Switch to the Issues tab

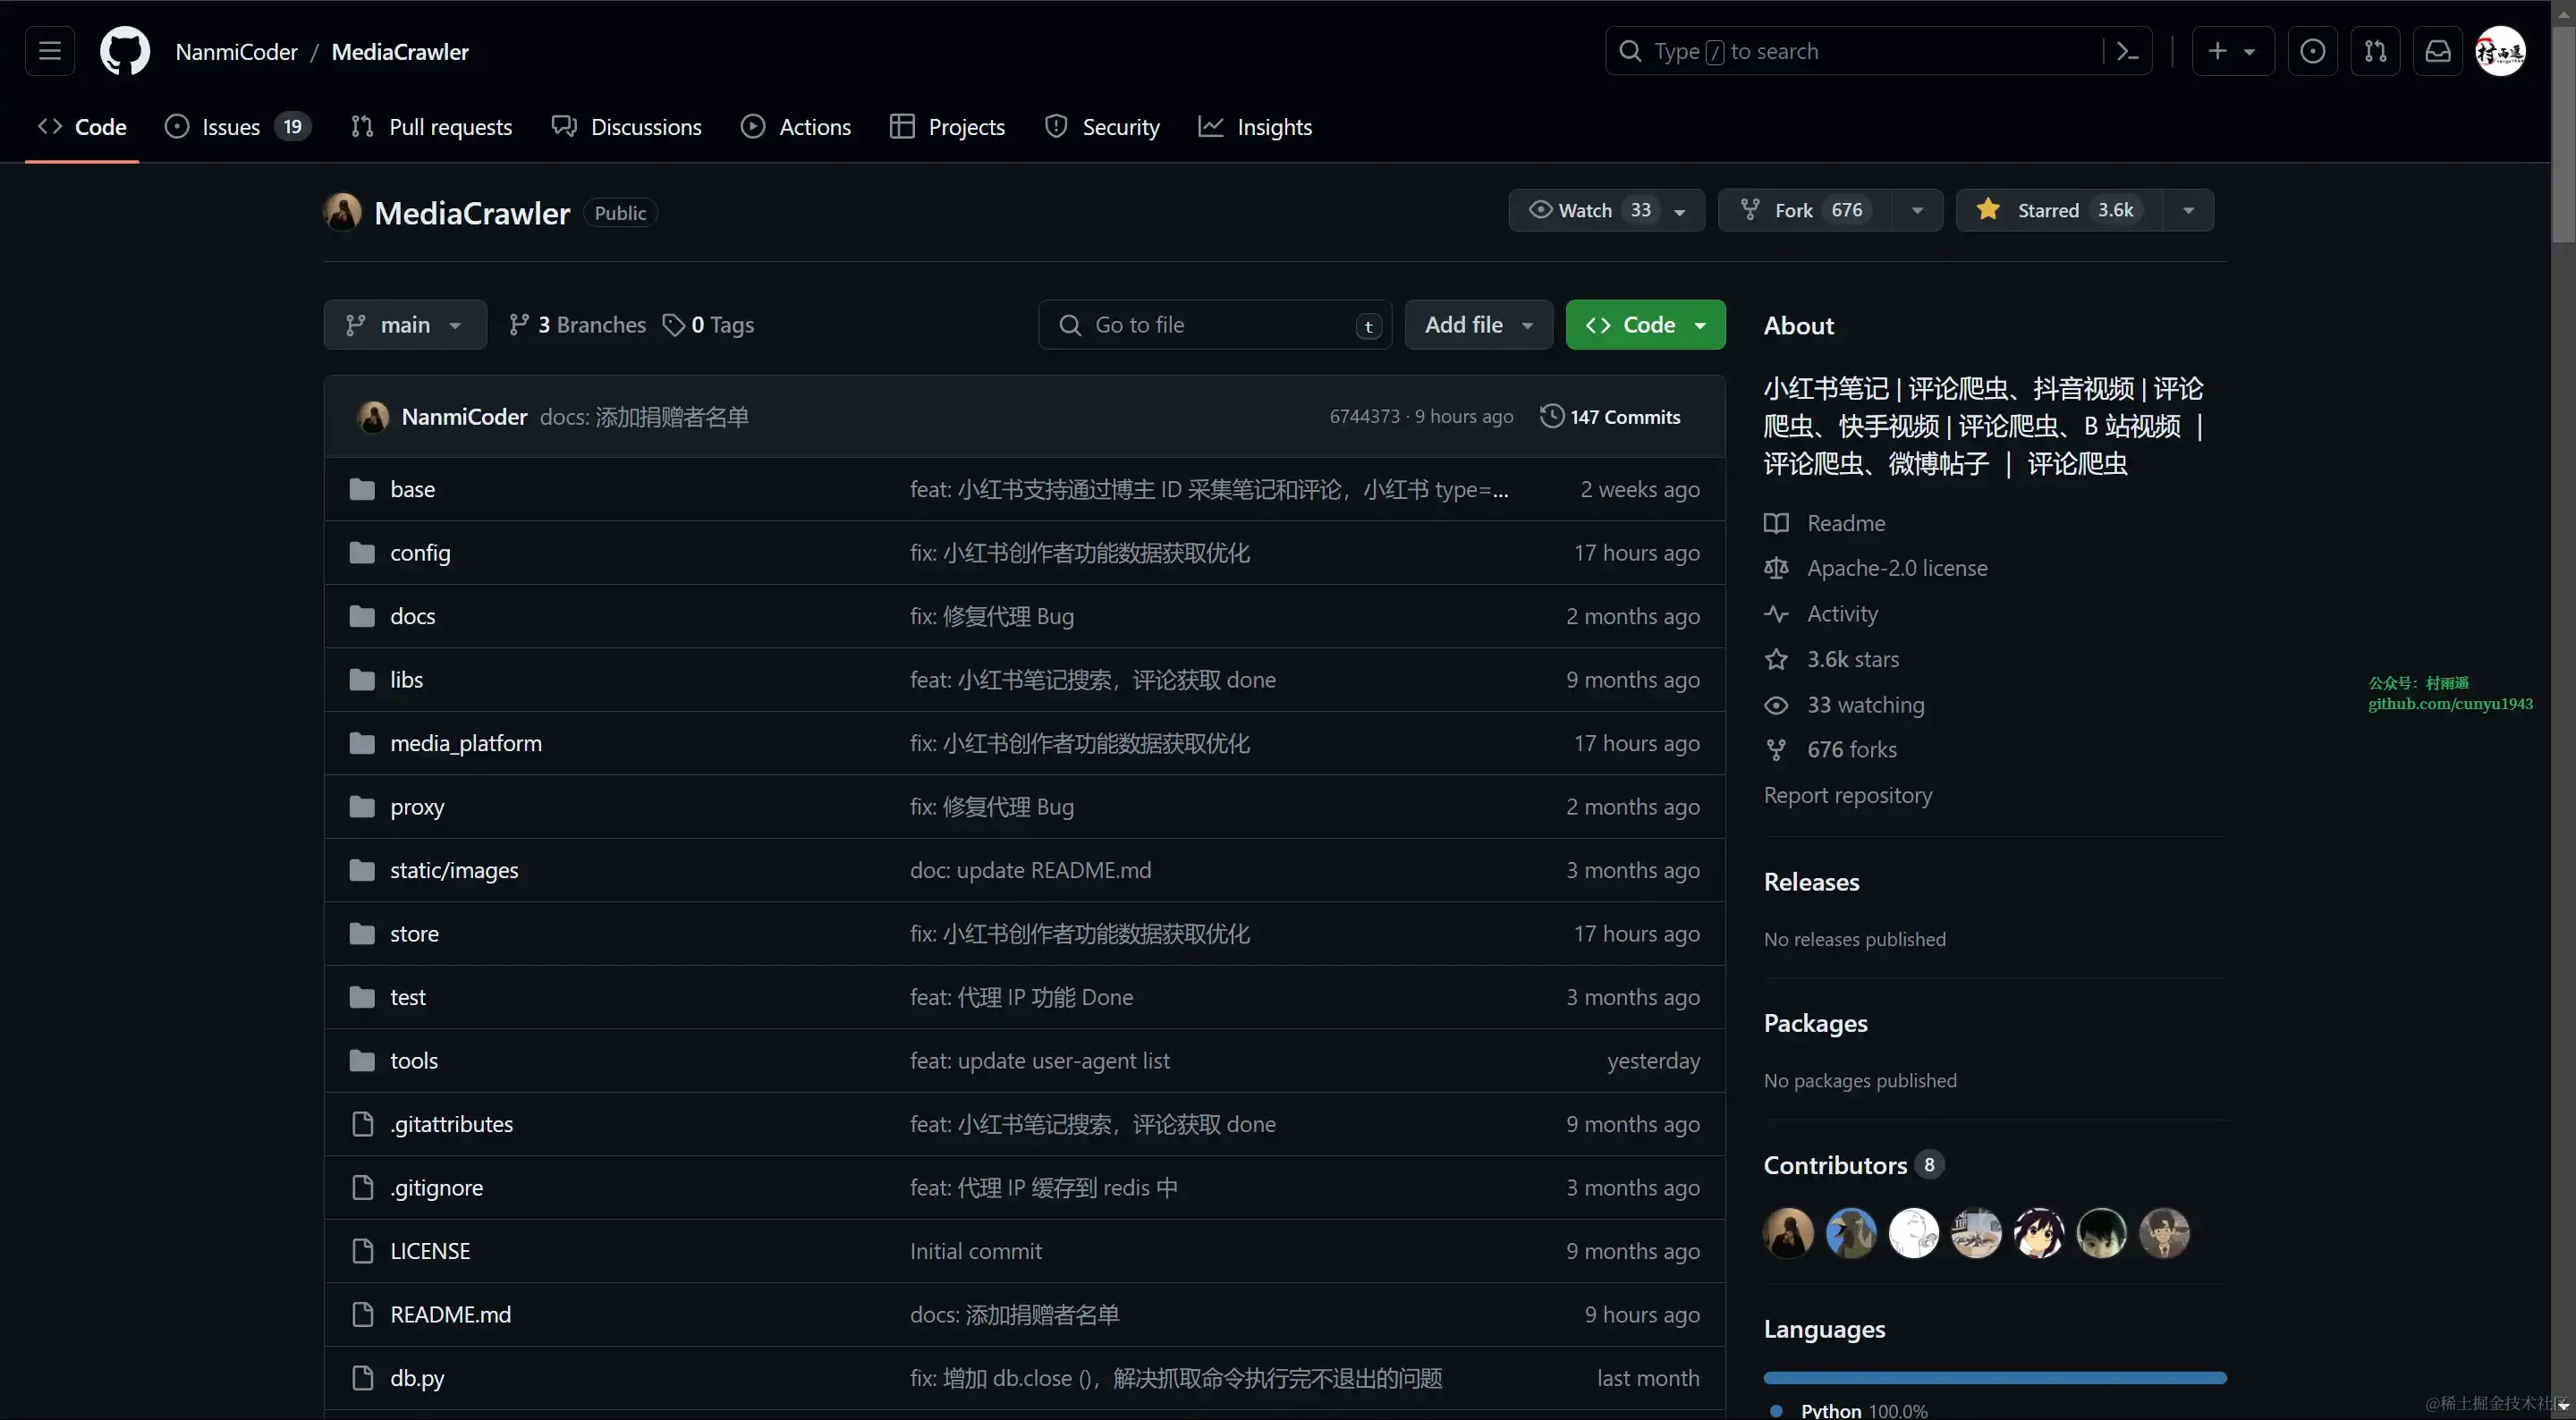tap(237, 127)
